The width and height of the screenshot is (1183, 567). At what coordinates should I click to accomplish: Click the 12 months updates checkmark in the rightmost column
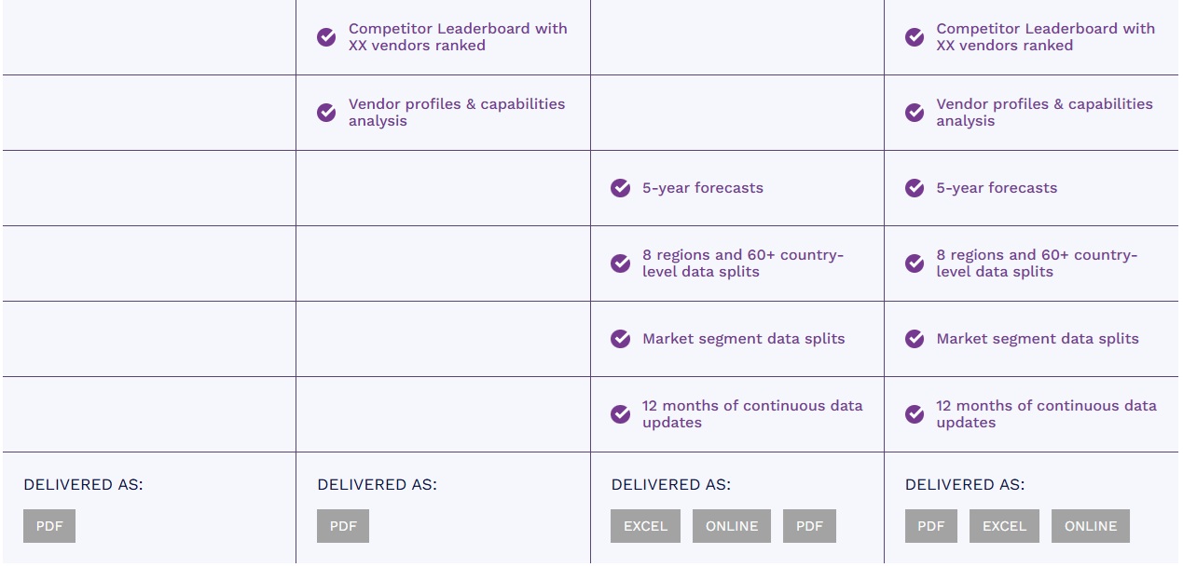tap(915, 414)
